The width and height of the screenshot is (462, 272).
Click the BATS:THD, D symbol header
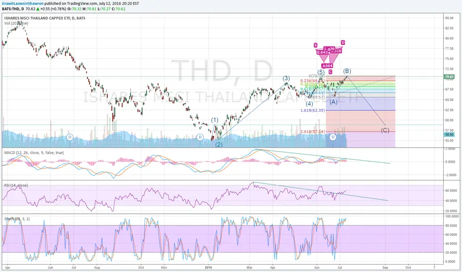tap(13, 9)
